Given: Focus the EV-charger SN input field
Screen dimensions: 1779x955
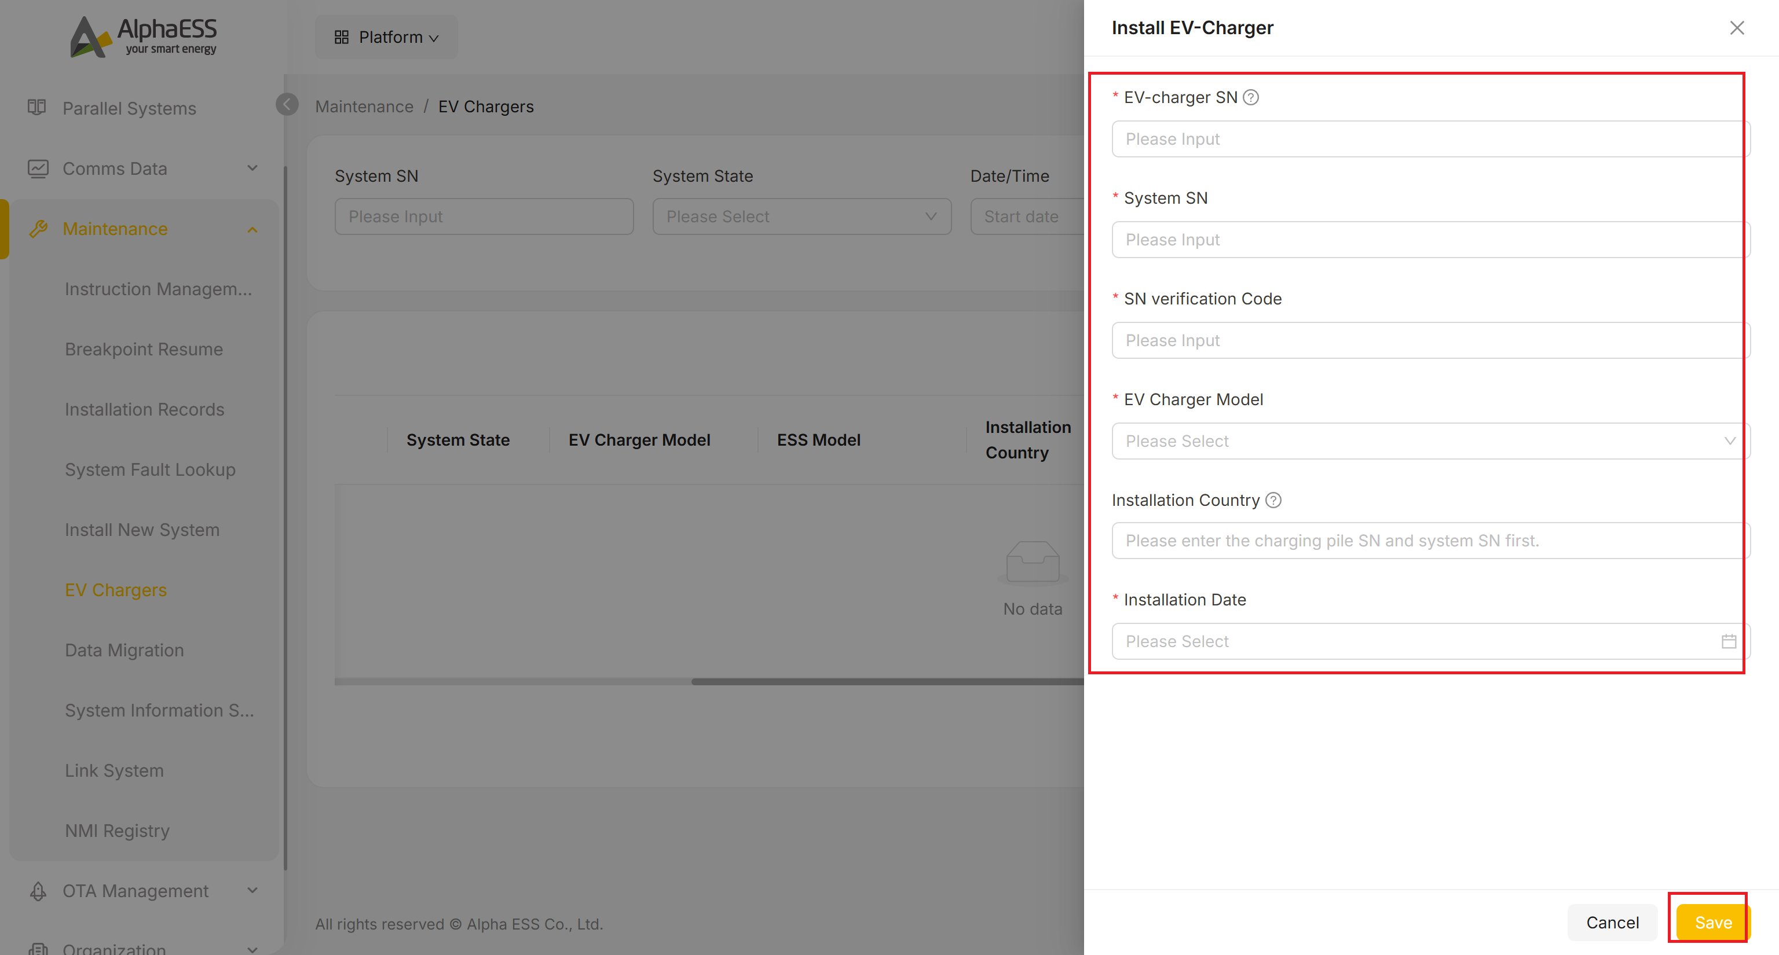Looking at the screenshot, I should [1430, 139].
